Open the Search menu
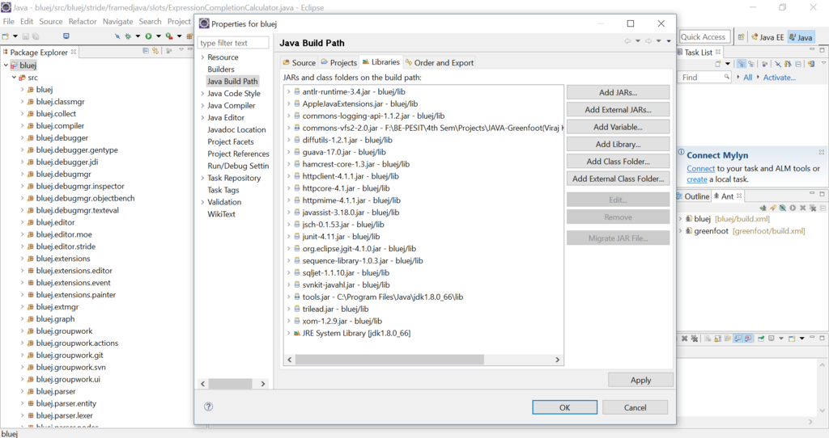 [150, 22]
